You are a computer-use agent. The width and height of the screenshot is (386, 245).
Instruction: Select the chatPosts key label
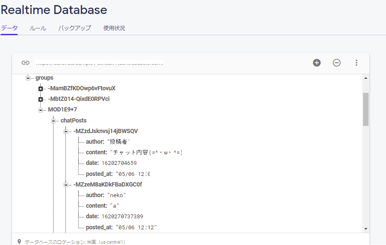click(x=73, y=120)
